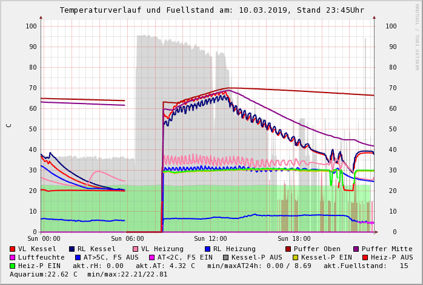The width and height of the screenshot is (423, 285).
Task: Select the magenta Luftfeuchte legend swatch
Action: pyautogui.click(x=13, y=258)
